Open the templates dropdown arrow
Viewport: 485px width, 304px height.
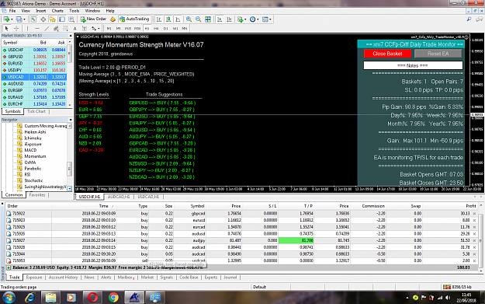pyautogui.click(x=270, y=19)
